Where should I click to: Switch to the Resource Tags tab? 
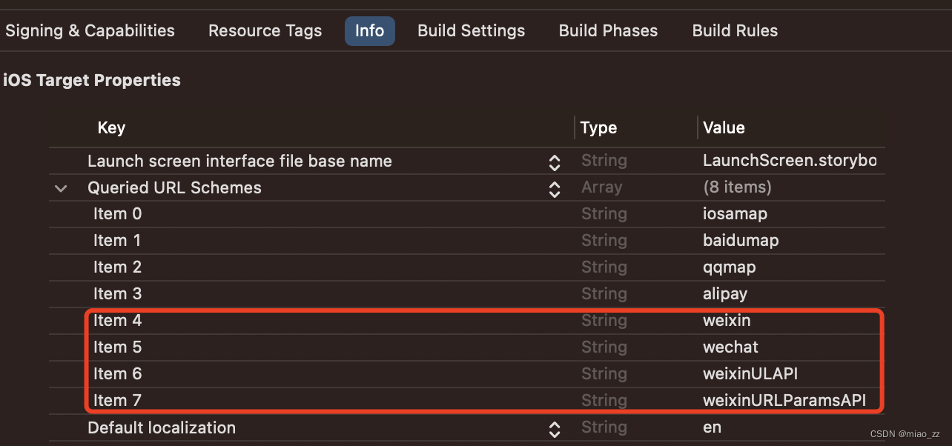click(x=265, y=30)
